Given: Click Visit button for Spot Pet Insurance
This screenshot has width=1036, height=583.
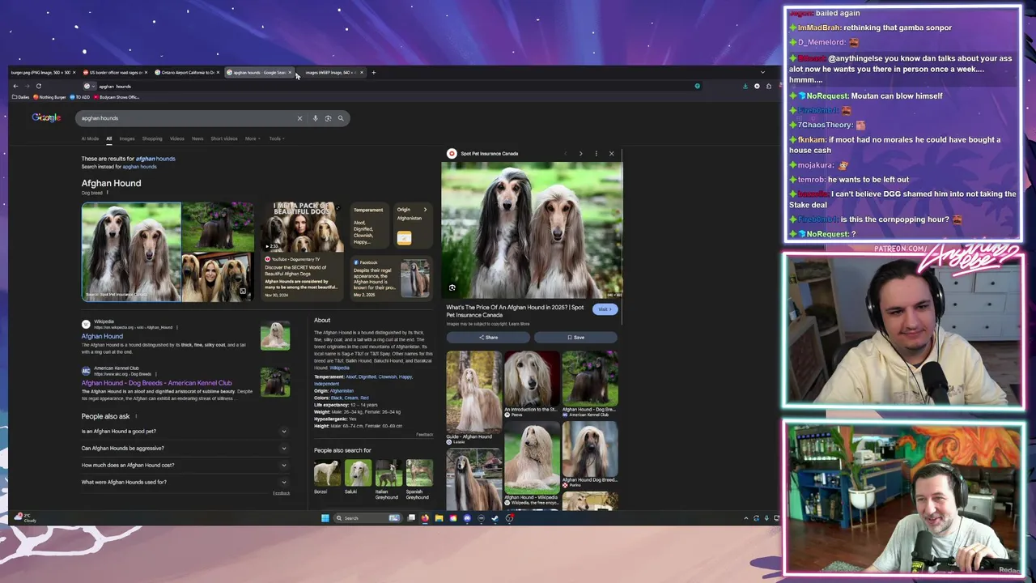Looking at the screenshot, I should point(605,309).
